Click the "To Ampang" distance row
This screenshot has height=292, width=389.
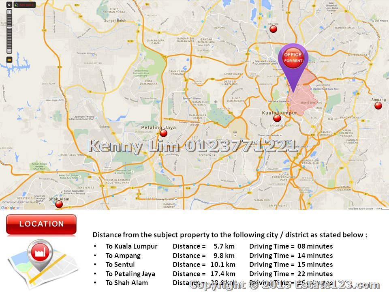219,255
